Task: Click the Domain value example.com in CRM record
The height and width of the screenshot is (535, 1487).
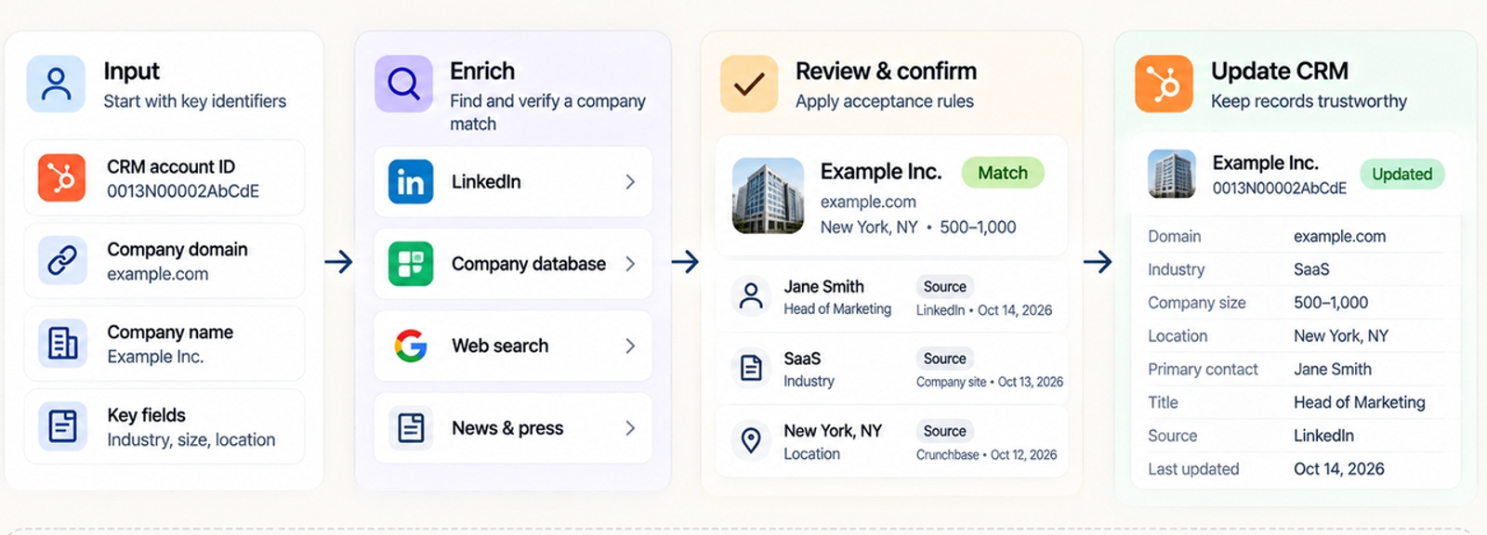Action: click(x=1339, y=236)
